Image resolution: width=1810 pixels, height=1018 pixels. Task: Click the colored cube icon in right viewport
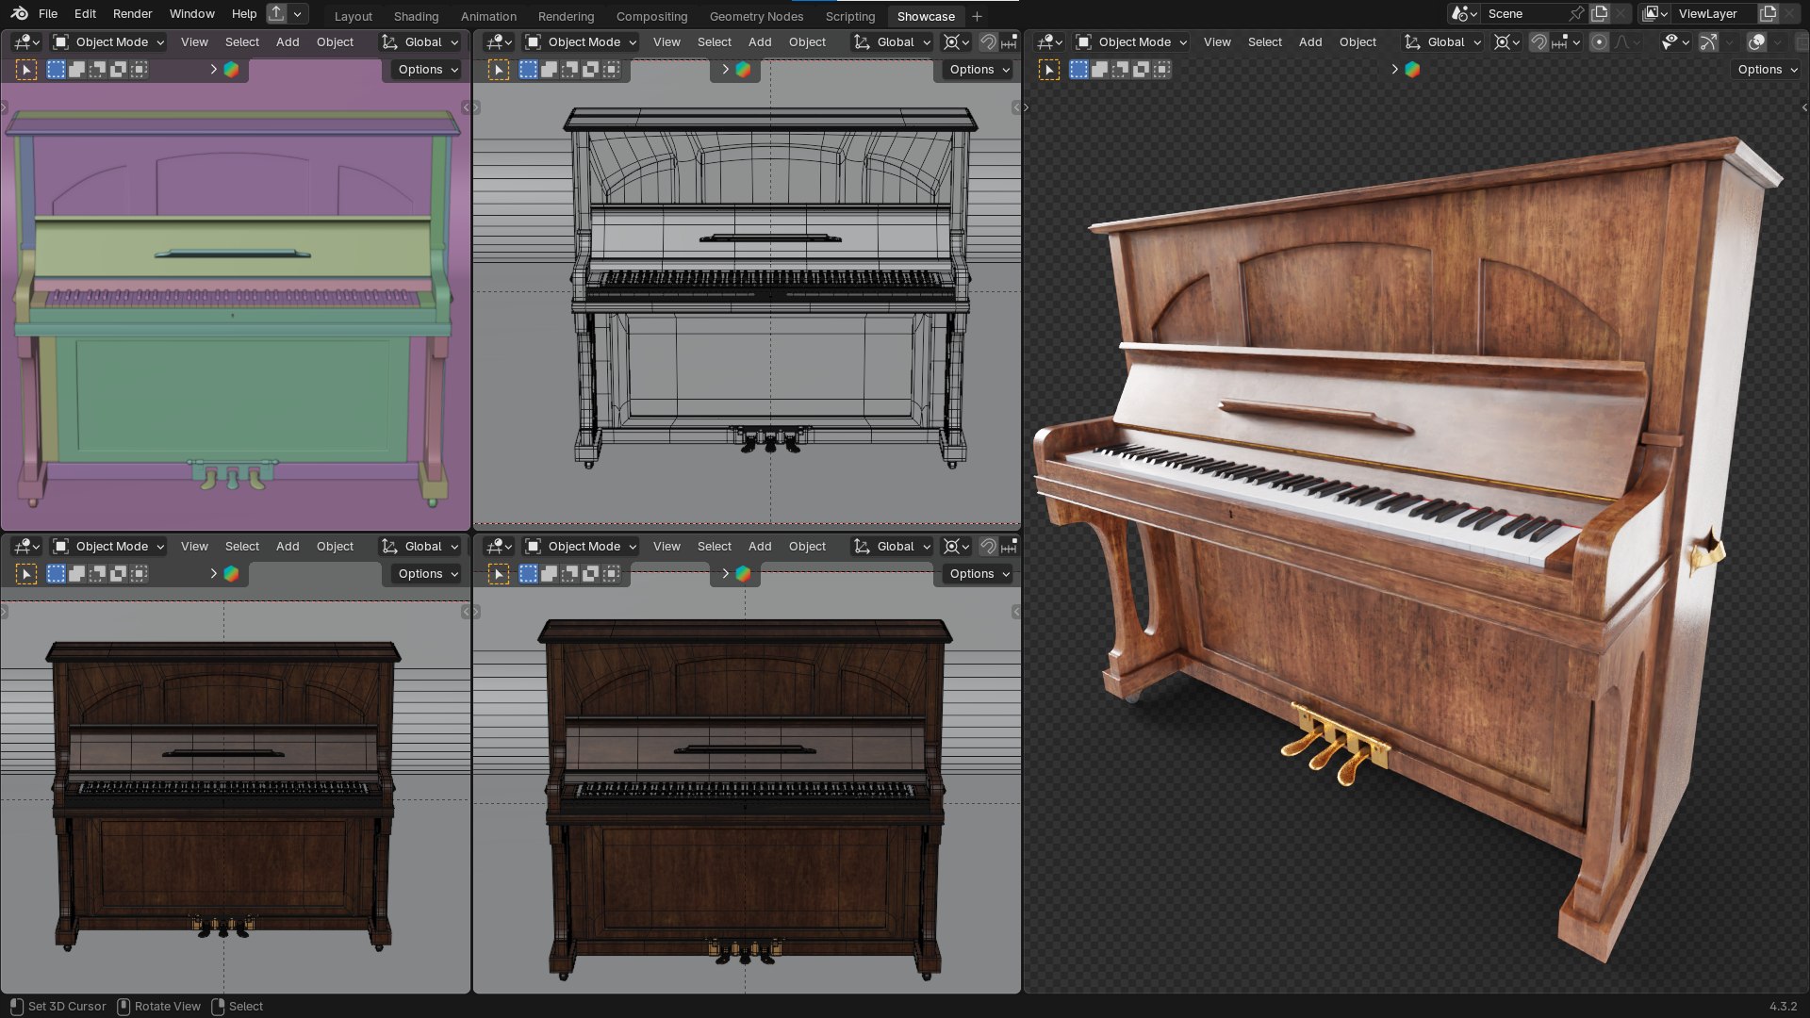[x=1412, y=69]
